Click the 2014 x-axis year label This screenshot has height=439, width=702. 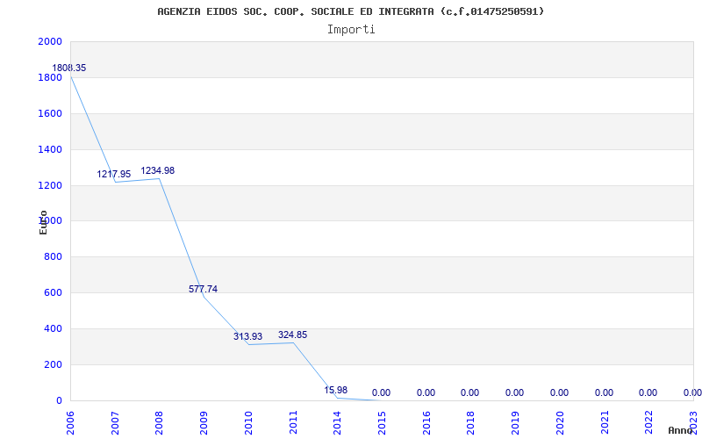(338, 421)
